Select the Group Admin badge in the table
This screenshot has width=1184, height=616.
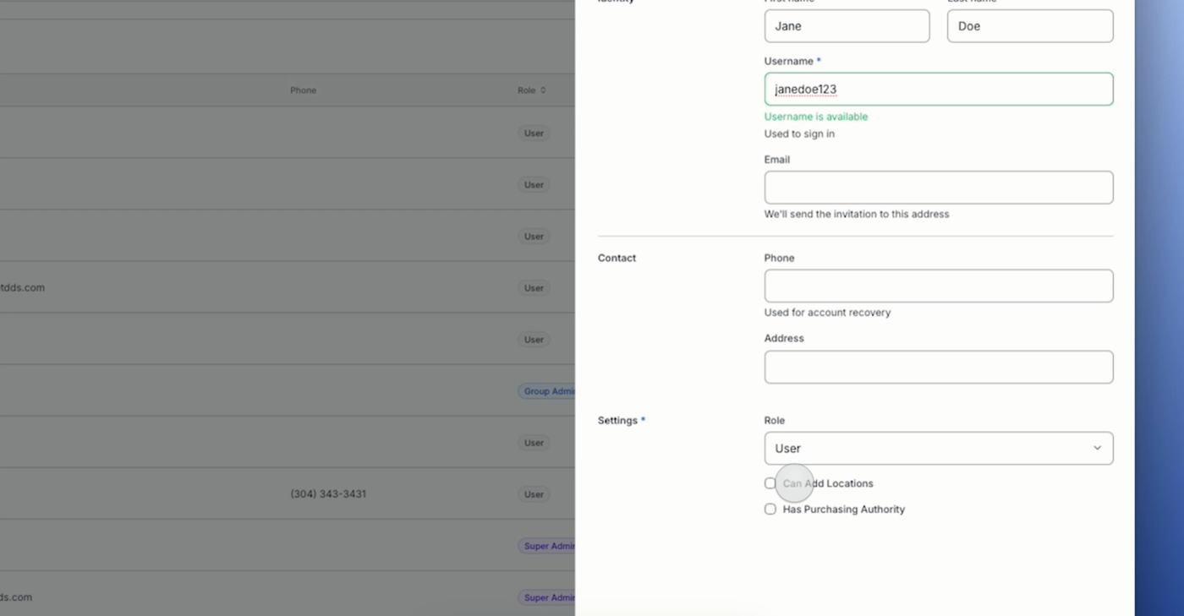(x=547, y=391)
